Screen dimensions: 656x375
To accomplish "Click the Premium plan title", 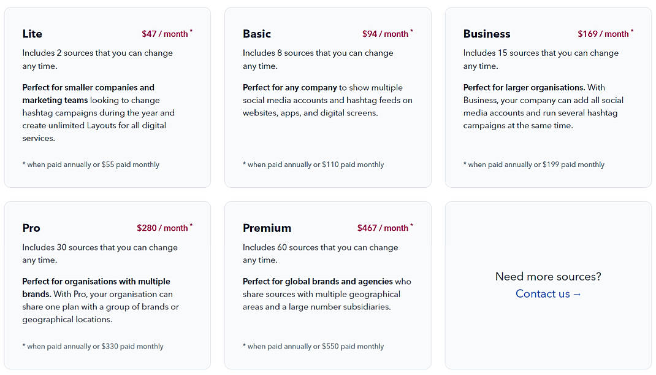I will [x=267, y=228].
